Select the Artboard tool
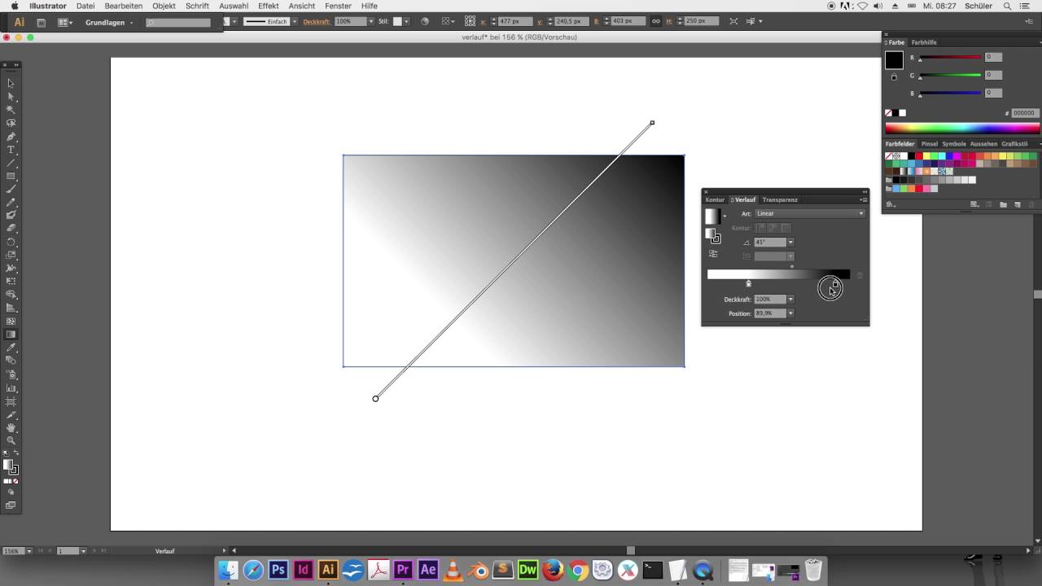 pyautogui.click(x=11, y=401)
